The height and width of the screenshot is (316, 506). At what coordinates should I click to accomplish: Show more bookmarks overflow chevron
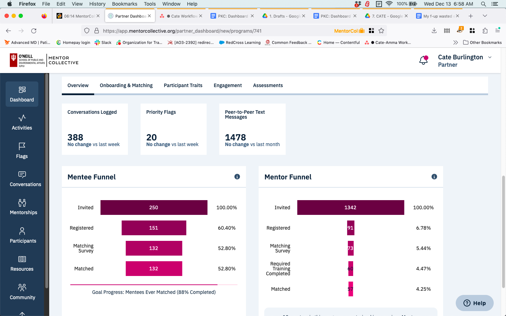click(x=455, y=42)
